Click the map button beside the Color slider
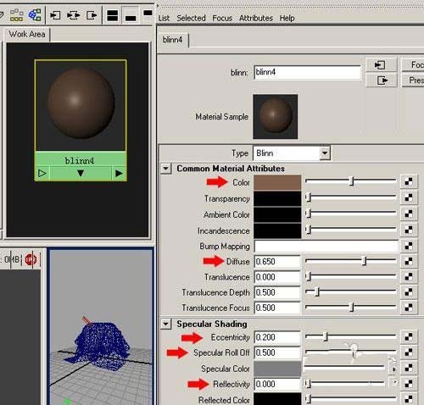Viewport: 424px width, 405px height. tap(409, 181)
